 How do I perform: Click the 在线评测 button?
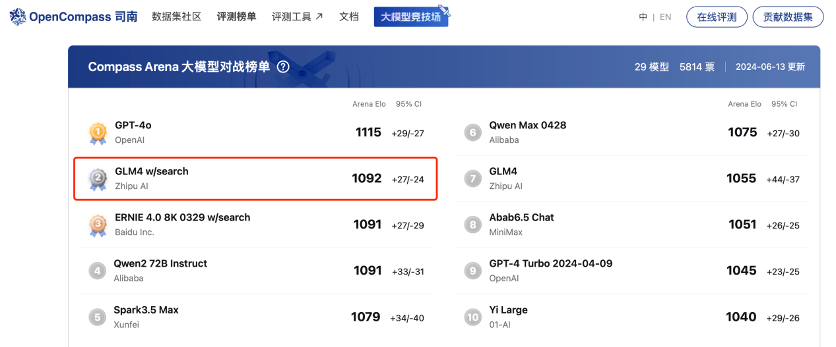717,17
